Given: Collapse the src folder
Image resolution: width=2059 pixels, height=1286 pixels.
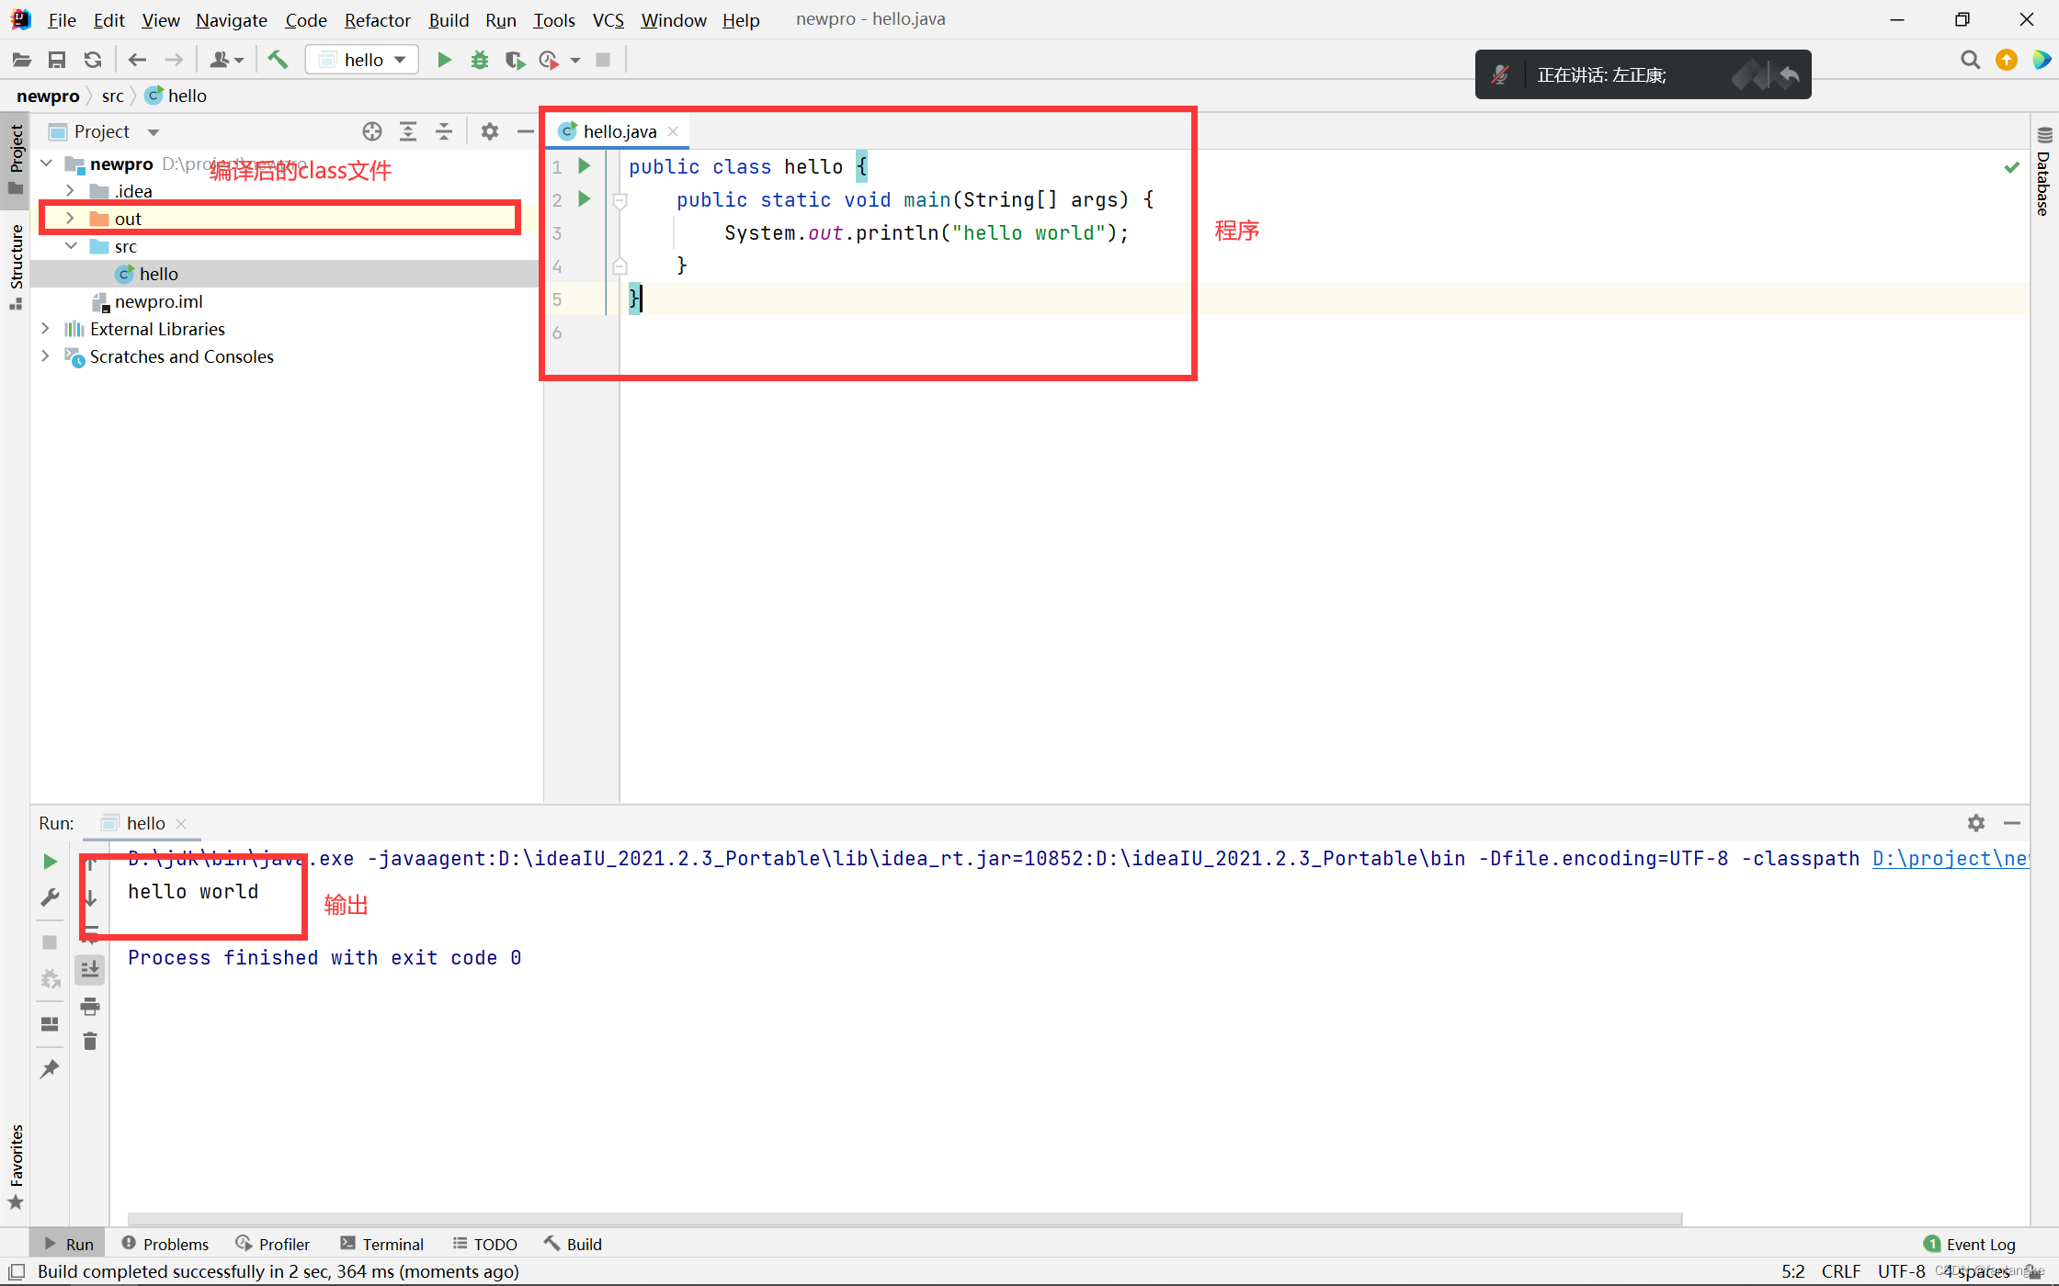Looking at the screenshot, I should click(x=71, y=246).
